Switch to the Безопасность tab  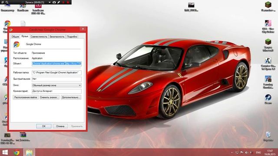pos(57,36)
